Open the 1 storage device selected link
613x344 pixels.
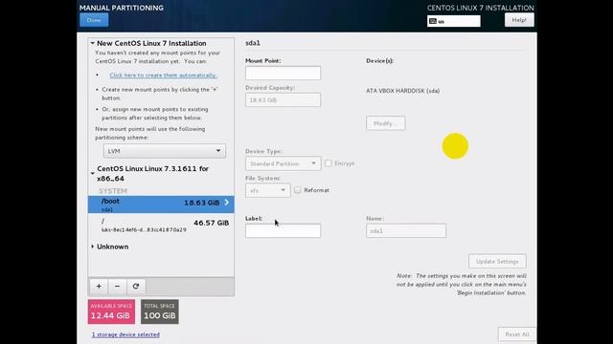coord(125,334)
